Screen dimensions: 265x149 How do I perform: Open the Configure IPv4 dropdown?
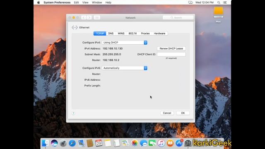click(125, 43)
